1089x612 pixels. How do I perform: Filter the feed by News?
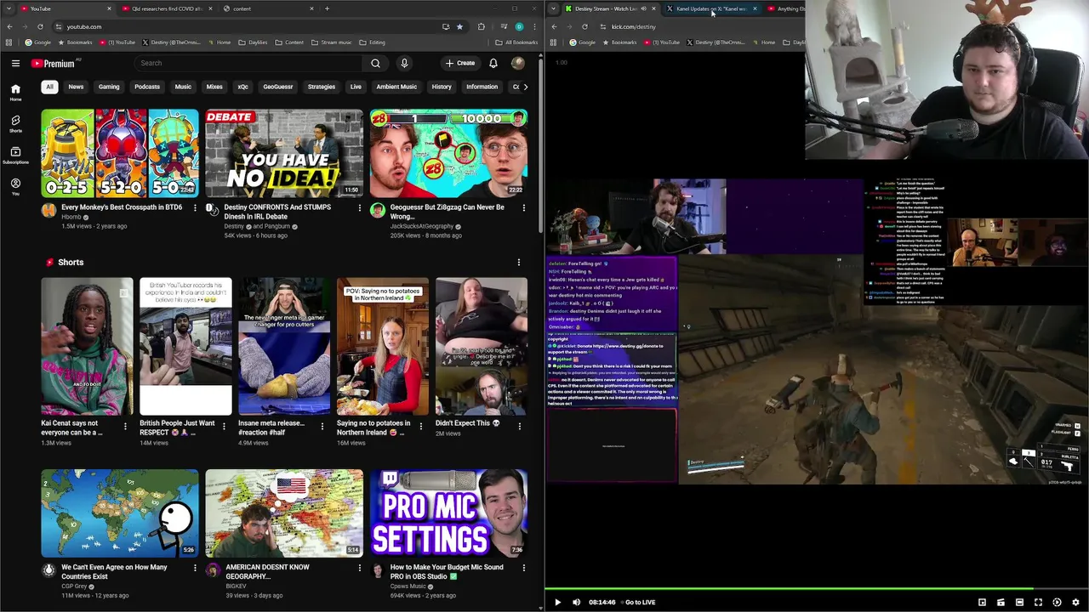(x=76, y=87)
